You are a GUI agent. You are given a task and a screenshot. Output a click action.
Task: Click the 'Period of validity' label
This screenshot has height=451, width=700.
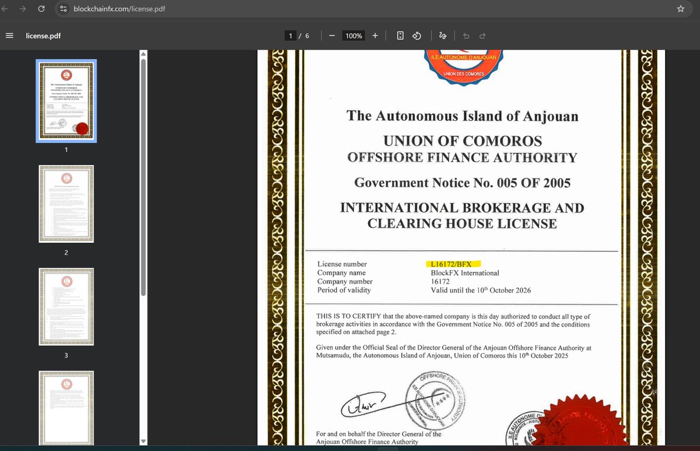(344, 290)
